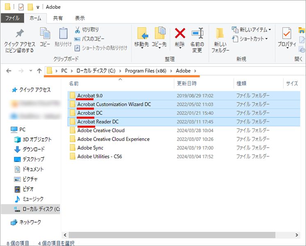This screenshot has height=246, width=306.
Task: Click the Back navigation arrow
Action: tap(9, 71)
